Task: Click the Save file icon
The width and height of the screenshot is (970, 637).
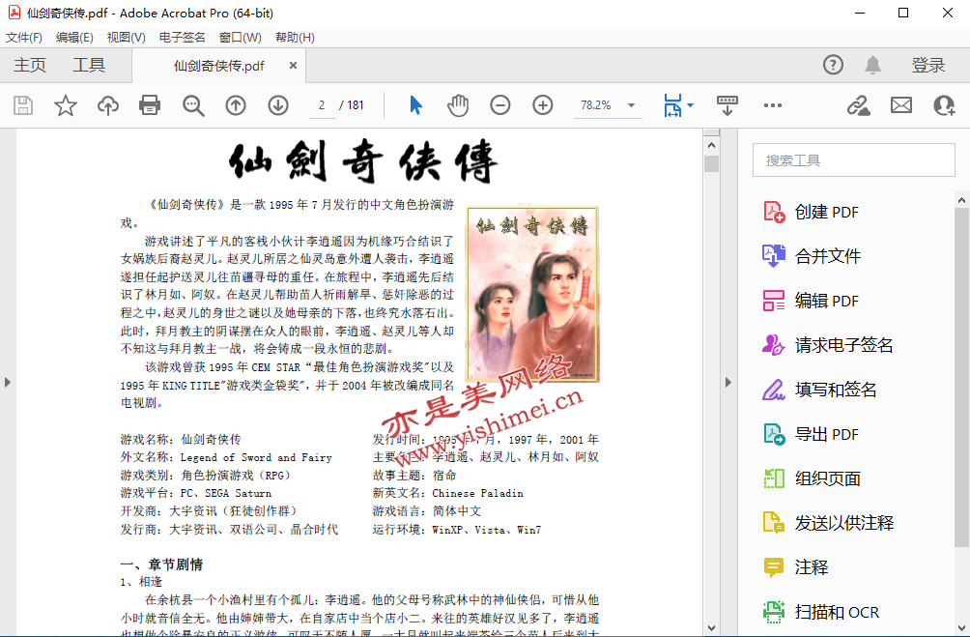Action: [x=23, y=105]
